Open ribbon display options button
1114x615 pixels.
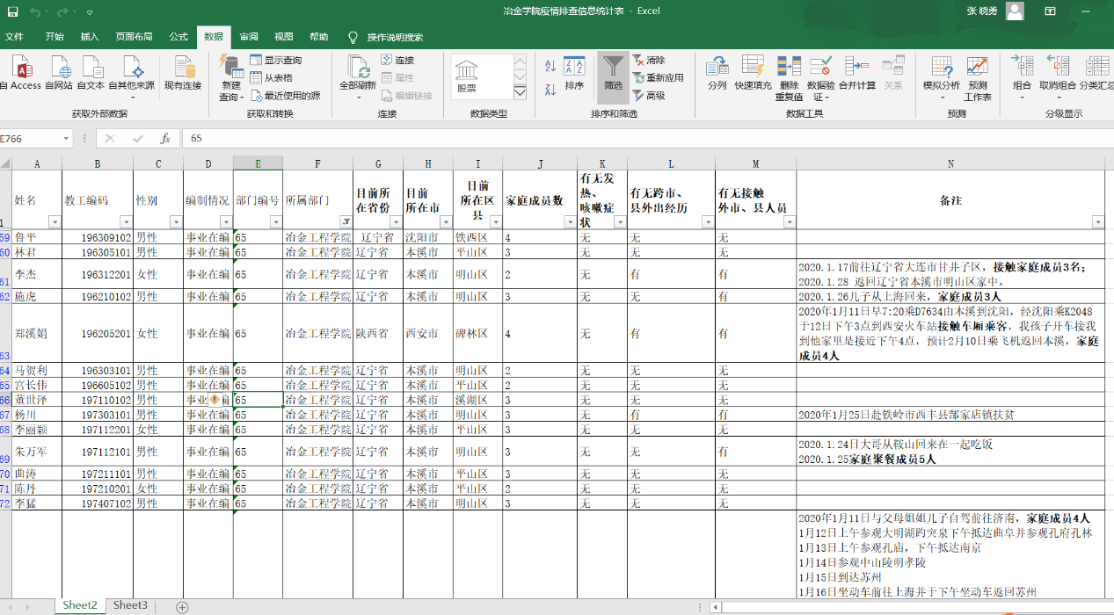click(x=1050, y=11)
